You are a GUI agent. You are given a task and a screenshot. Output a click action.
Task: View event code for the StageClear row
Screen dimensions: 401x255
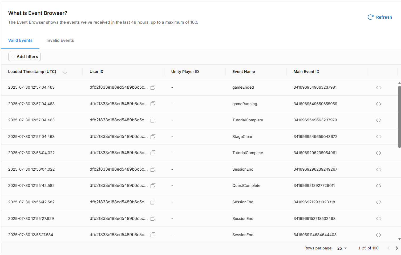378,137
